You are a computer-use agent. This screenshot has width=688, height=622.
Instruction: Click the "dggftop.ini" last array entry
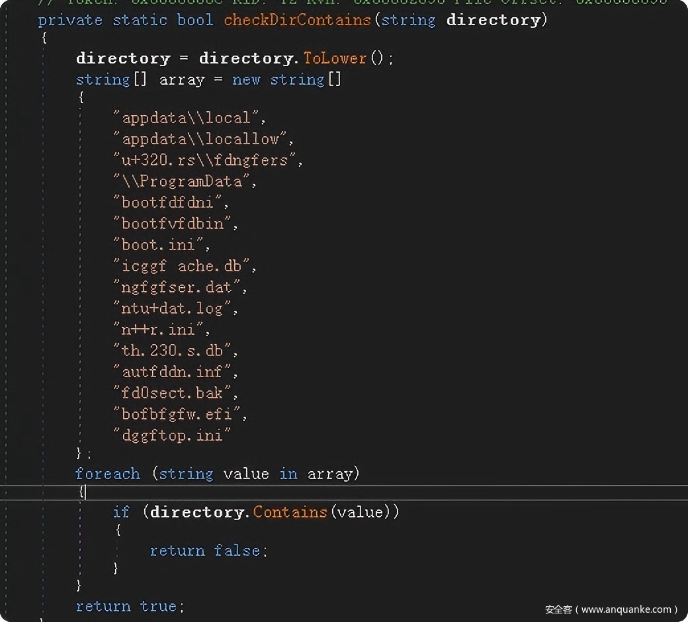coord(172,435)
